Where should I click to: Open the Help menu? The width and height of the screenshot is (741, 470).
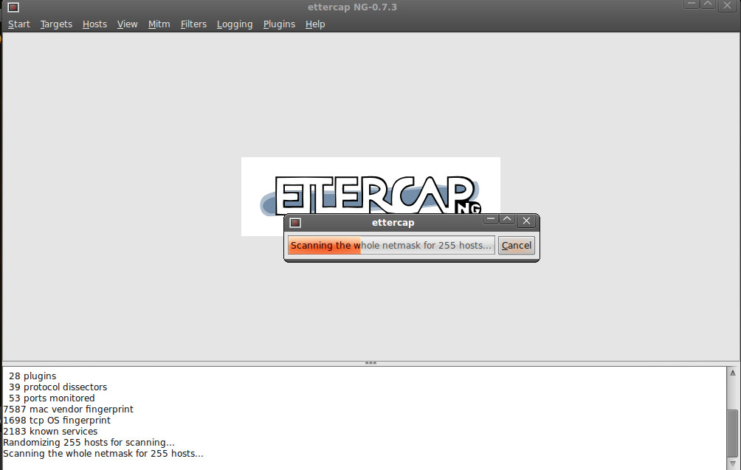click(x=314, y=24)
